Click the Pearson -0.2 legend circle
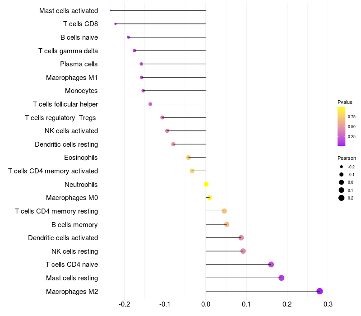 click(341, 167)
